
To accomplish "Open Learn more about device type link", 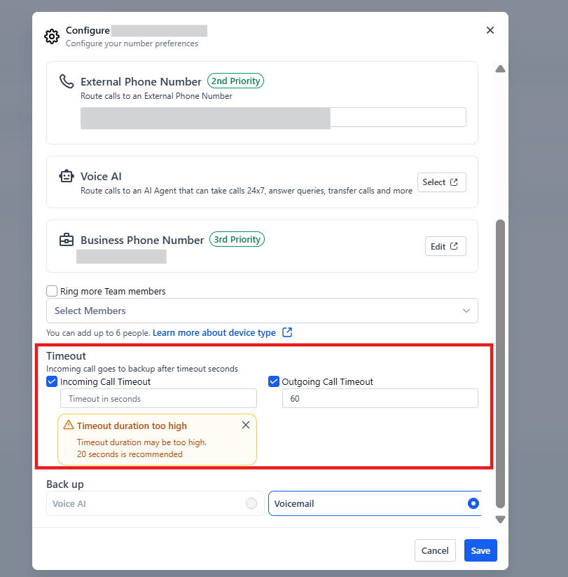I will point(214,333).
